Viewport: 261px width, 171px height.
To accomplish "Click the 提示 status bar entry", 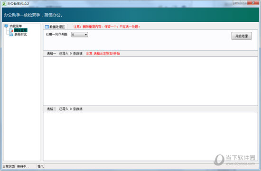I will [41, 166].
